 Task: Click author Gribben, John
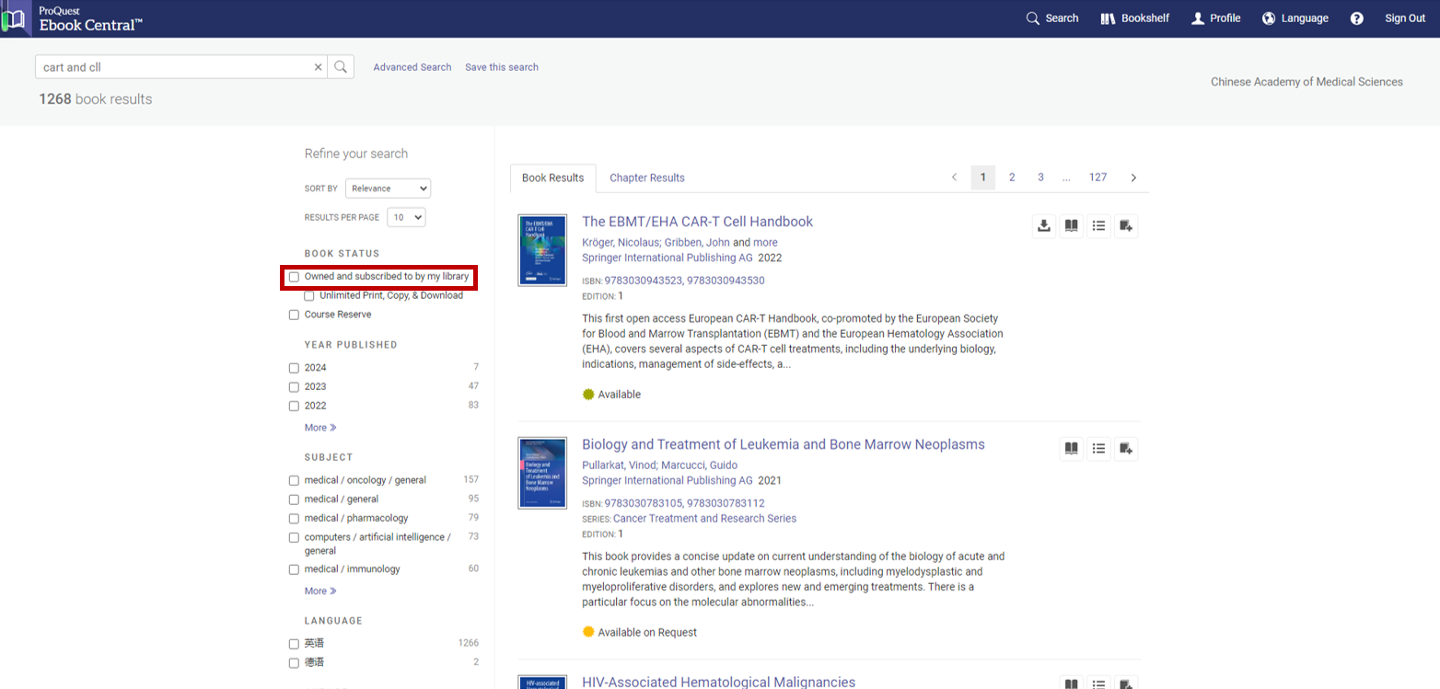pyautogui.click(x=697, y=243)
